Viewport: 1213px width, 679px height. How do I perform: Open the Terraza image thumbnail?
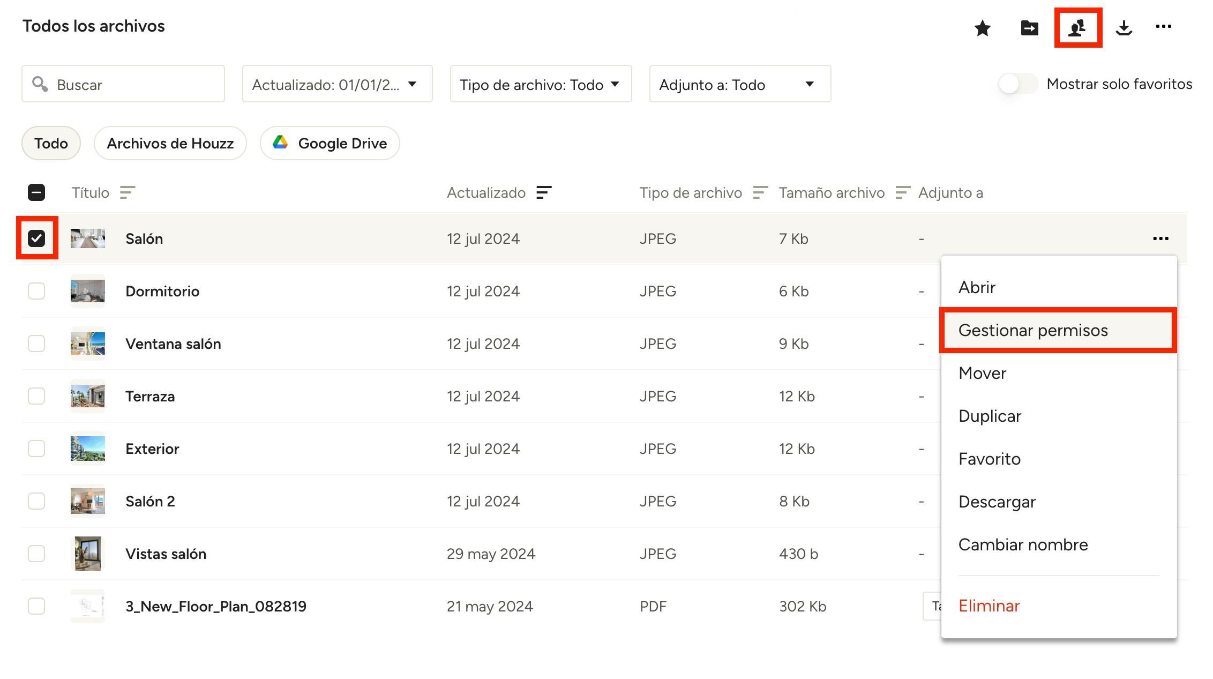88,396
